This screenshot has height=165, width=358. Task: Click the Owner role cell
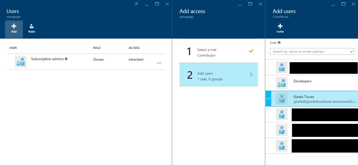coord(99,60)
